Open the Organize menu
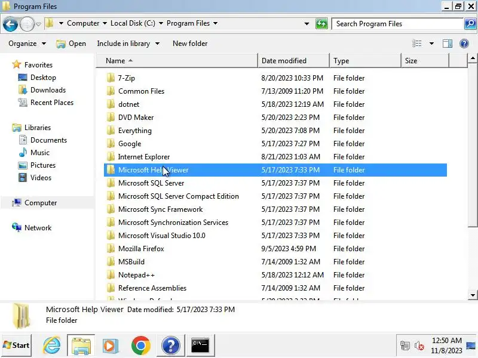 27,44
